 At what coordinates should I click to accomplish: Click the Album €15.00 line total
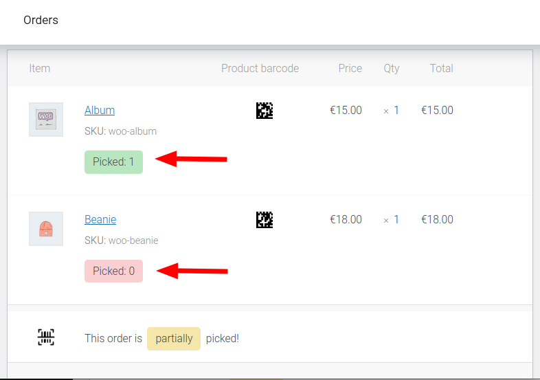[437, 110]
